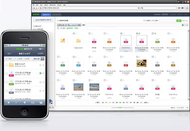The height and width of the screenshot is (131, 190).
Task: Switch to the フォトアルバム tab
Action: point(56,14)
